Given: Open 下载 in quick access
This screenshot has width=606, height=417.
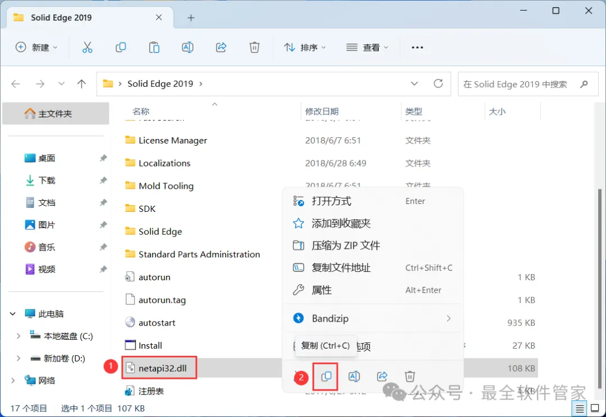Looking at the screenshot, I should [x=47, y=180].
